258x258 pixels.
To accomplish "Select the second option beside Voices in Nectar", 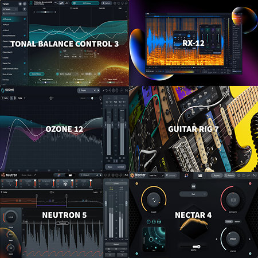I will (237, 221).
